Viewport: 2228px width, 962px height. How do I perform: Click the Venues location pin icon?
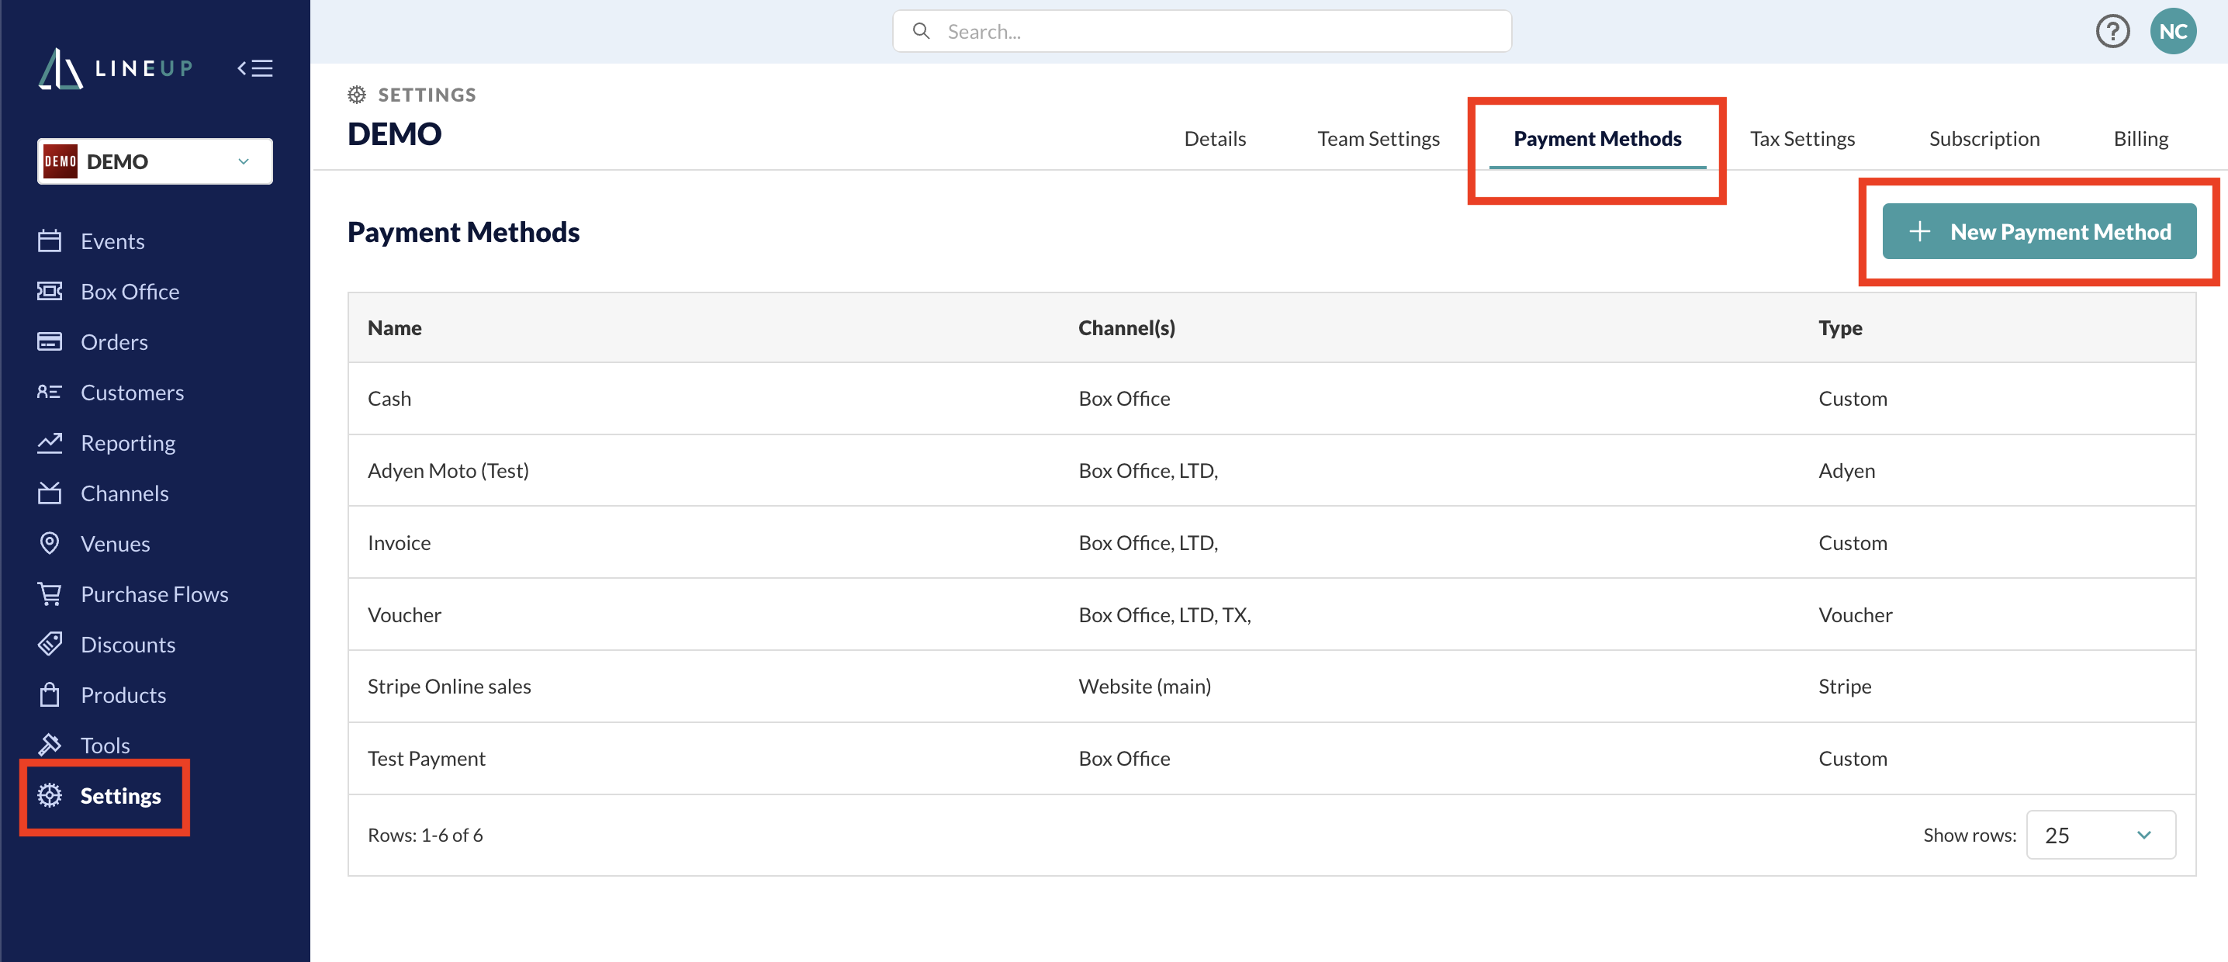[50, 543]
